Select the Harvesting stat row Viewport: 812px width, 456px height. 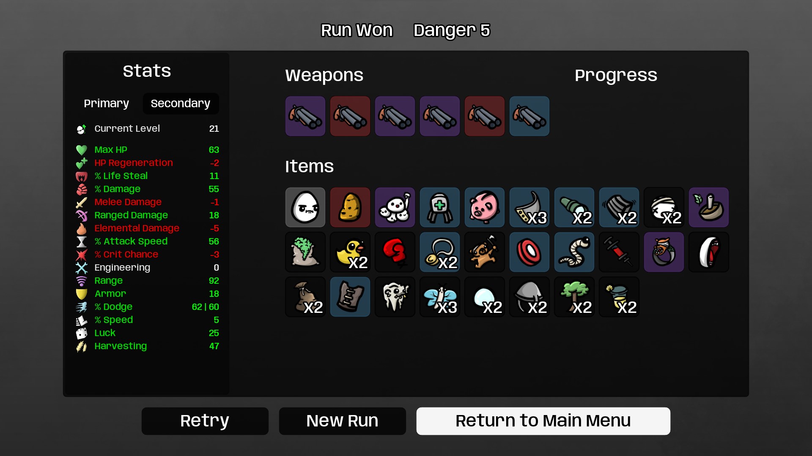point(147,346)
